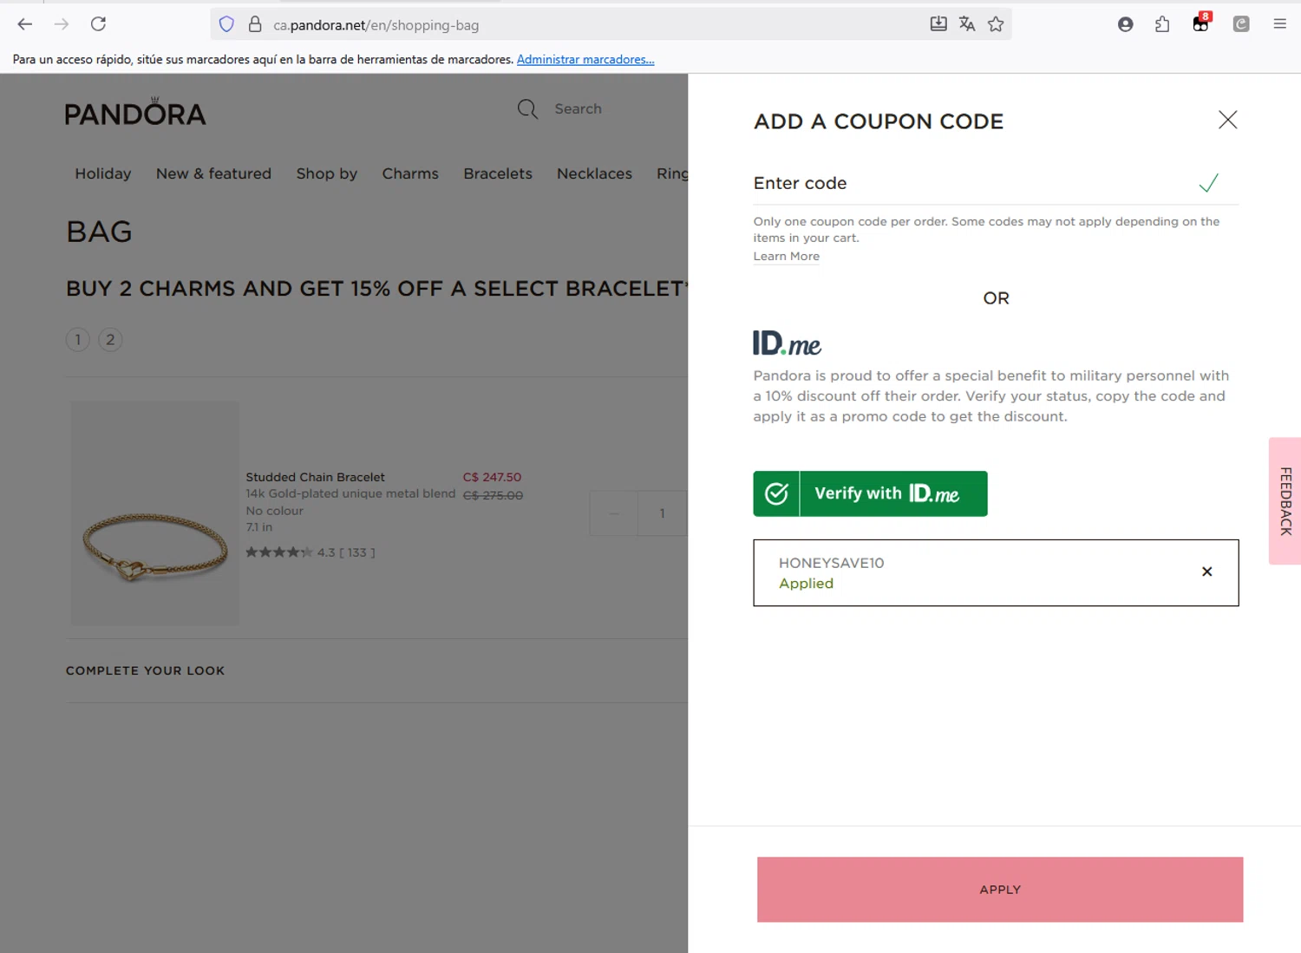Click Verify with ID.me button
Viewport: 1301px width, 953px height.
[870, 493]
